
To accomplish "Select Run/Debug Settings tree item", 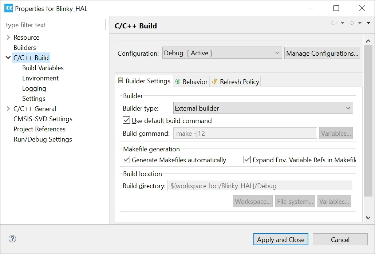I will coord(43,139).
